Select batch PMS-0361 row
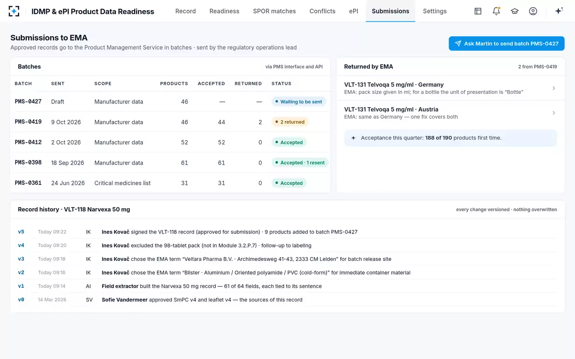This screenshot has height=359, width=575. click(171, 183)
